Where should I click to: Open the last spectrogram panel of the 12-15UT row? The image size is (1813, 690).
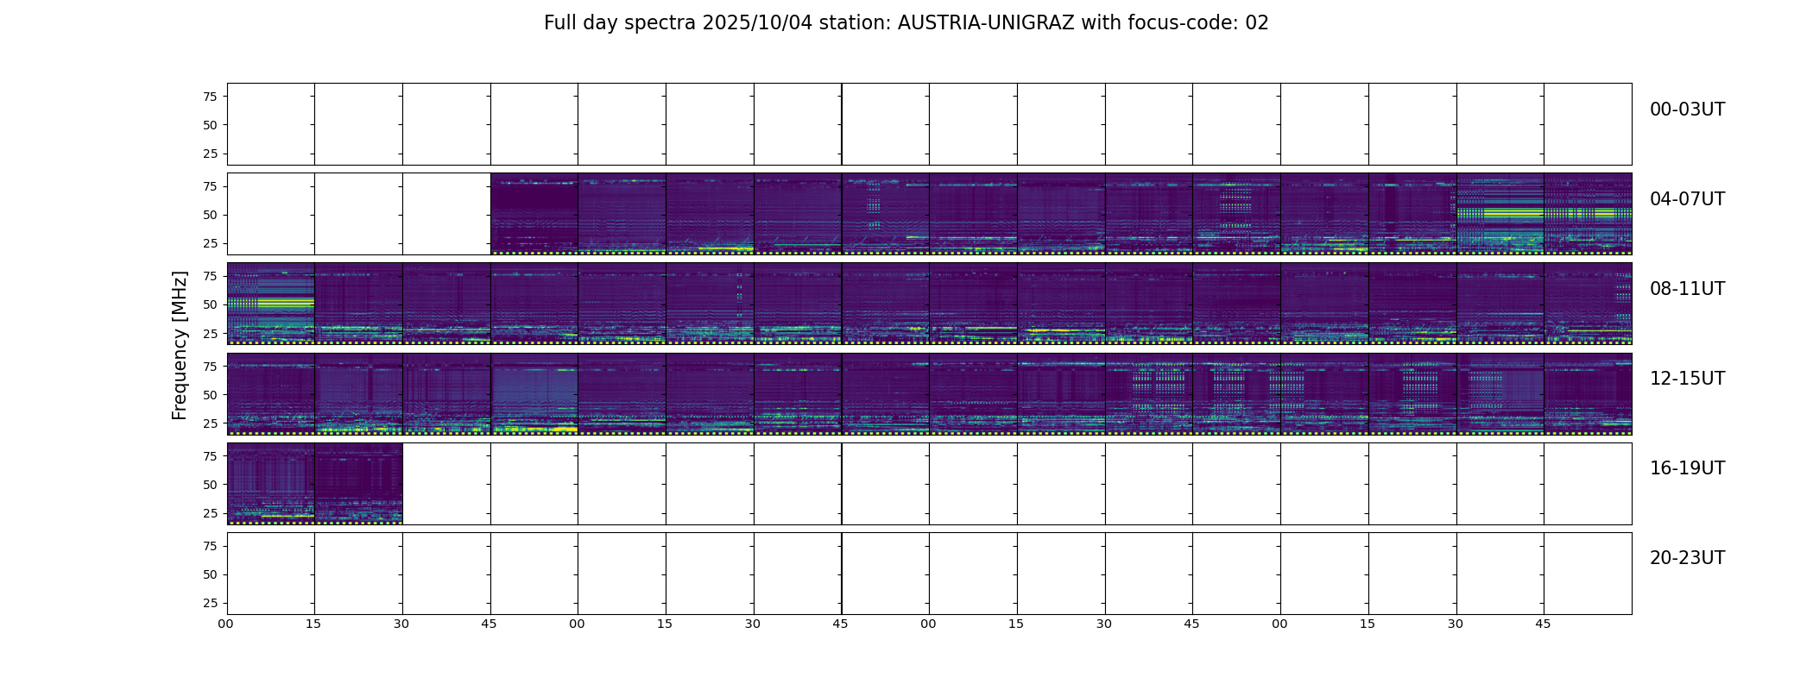[x=1588, y=394]
